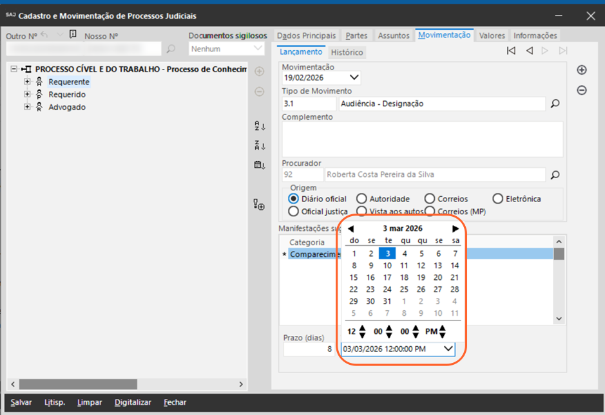The width and height of the screenshot is (605, 415).
Task: Open the Histórico sub-tab
Action: pos(347,52)
